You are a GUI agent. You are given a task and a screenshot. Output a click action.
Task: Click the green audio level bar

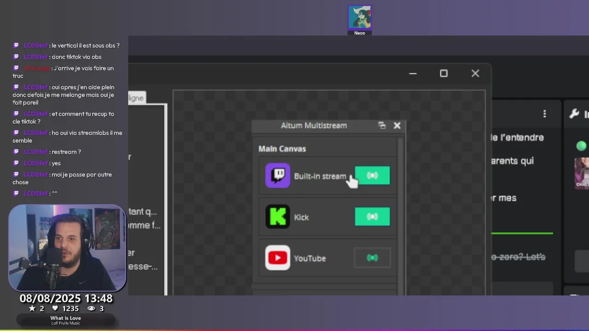[x=522, y=234]
